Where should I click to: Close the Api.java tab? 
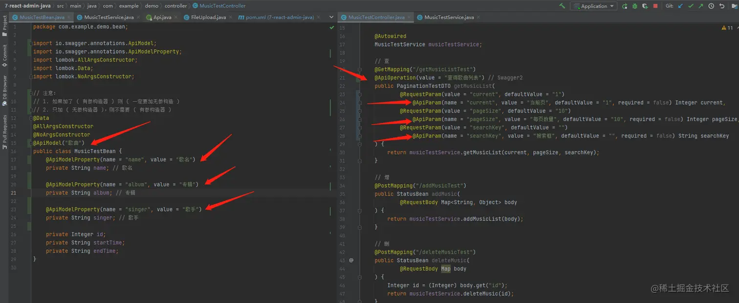tap(175, 17)
